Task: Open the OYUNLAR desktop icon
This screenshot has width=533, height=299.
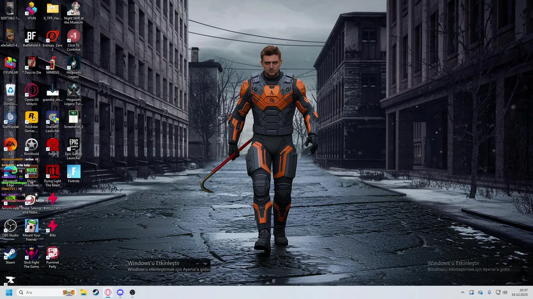Action: pyautogui.click(x=10, y=66)
